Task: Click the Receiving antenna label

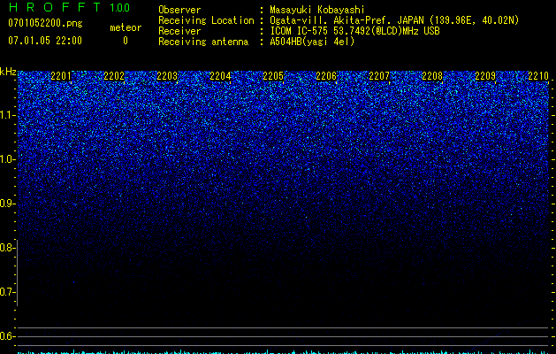Action: (203, 42)
